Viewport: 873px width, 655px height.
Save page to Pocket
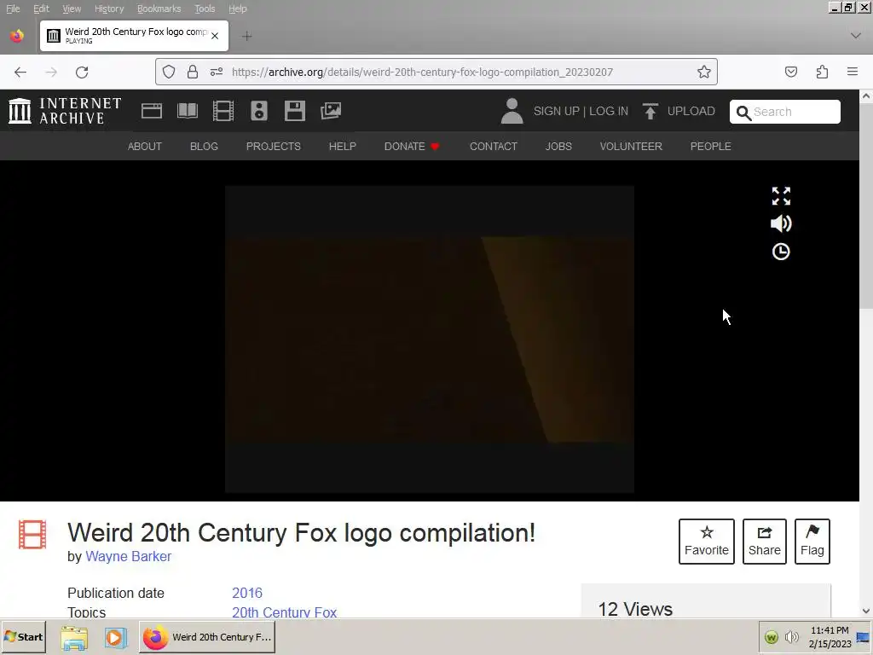pos(791,72)
